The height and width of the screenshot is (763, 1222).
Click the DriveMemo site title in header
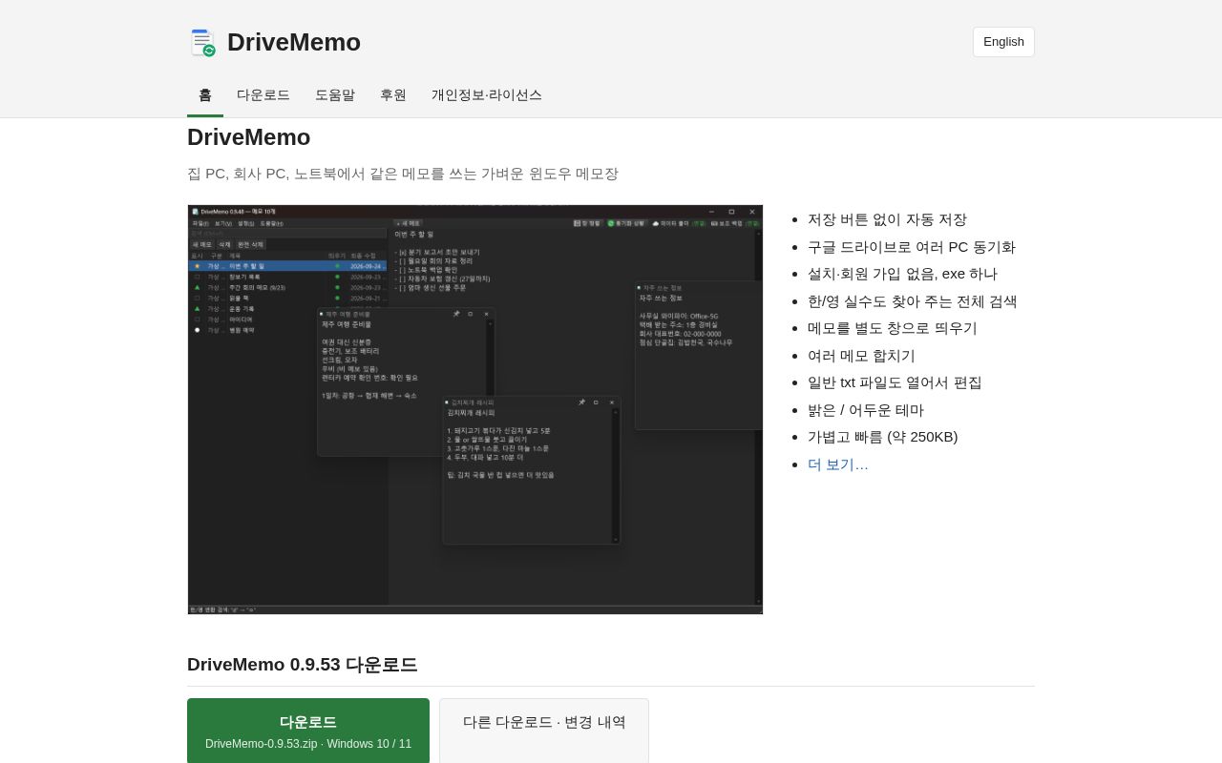(x=294, y=42)
